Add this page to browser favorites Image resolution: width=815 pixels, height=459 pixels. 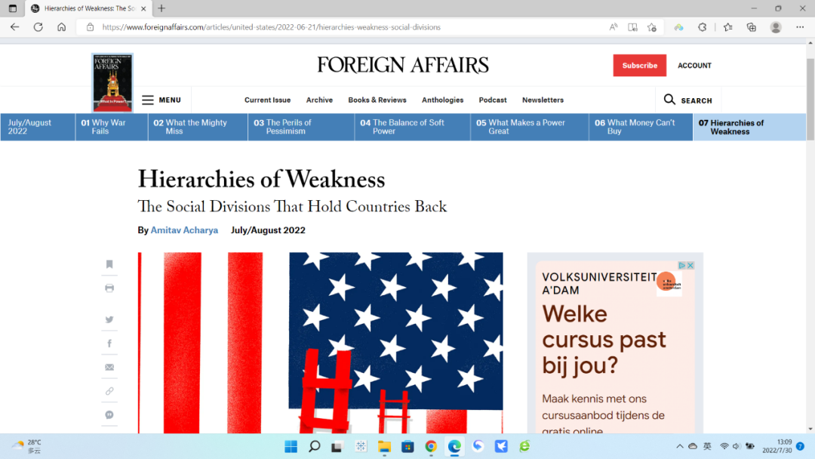tap(652, 27)
